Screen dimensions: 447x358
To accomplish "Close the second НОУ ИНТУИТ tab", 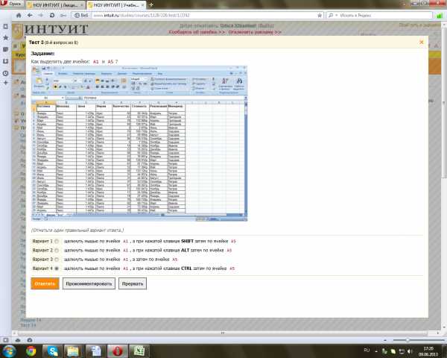I will (x=142, y=5).
